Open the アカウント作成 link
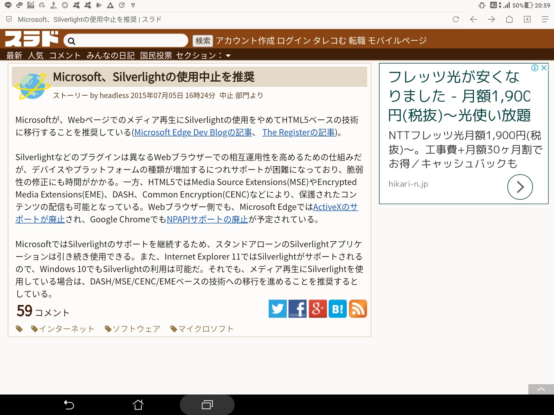Viewport: 554px width, 415px height. click(x=245, y=41)
